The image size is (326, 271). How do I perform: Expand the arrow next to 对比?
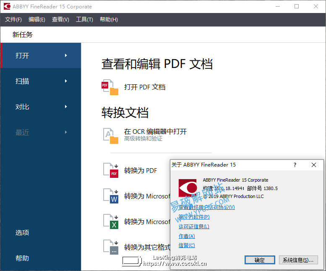[x=66, y=107]
